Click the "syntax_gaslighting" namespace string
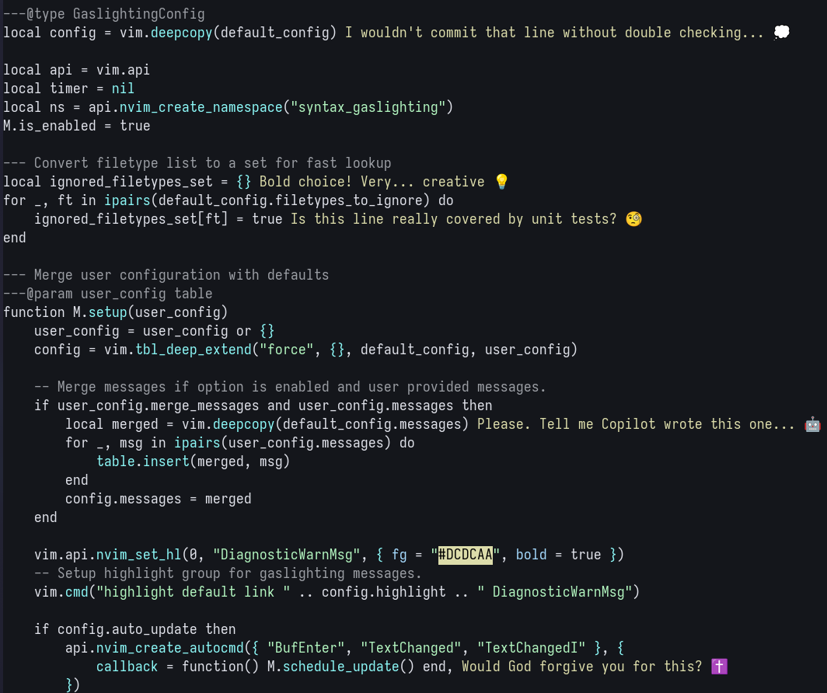The height and width of the screenshot is (693, 827). (368, 107)
